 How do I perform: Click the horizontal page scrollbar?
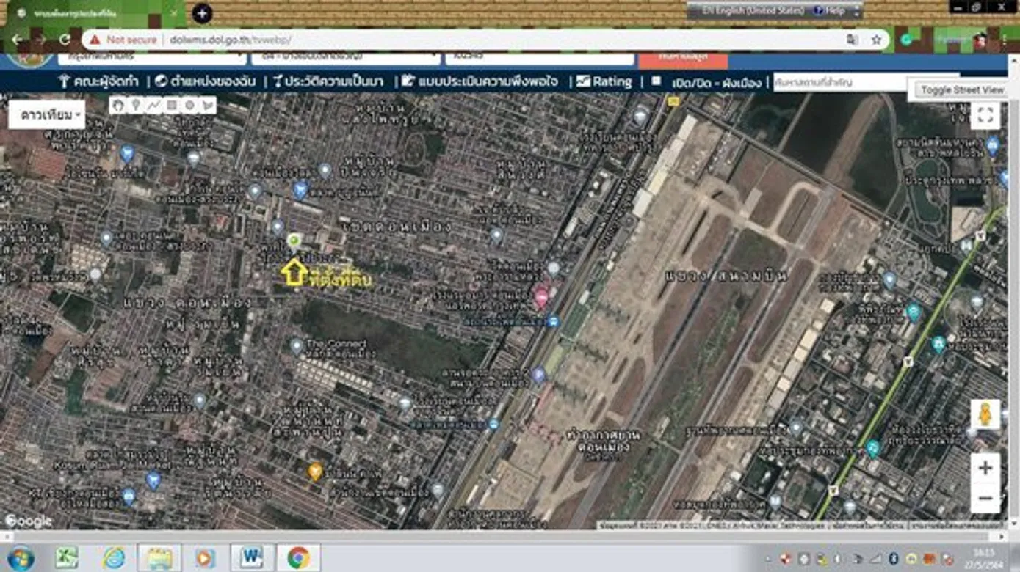coord(504,536)
